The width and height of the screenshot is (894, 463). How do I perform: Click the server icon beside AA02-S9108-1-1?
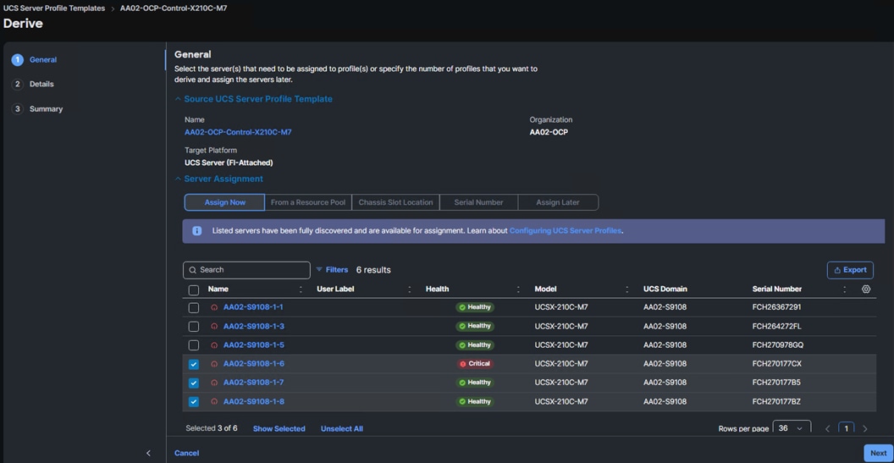coord(214,307)
